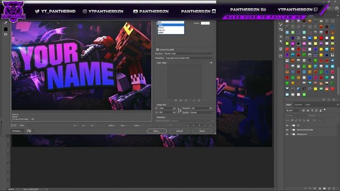Click the Done button
The image size is (340, 191).
(202, 131)
